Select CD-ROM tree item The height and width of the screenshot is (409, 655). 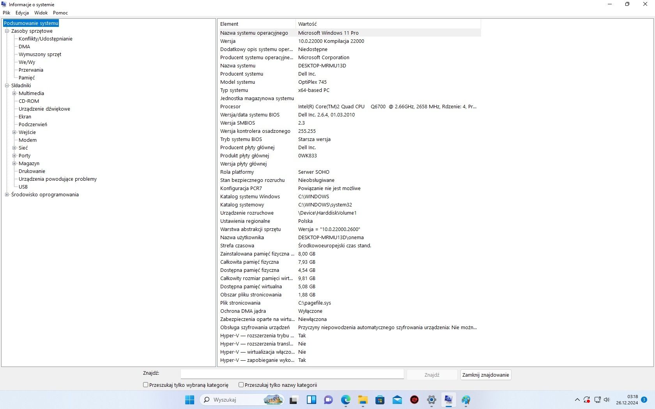(29, 101)
